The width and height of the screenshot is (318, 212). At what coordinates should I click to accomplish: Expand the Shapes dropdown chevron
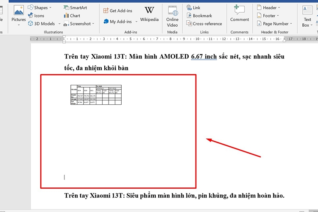(x=50, y=8)
